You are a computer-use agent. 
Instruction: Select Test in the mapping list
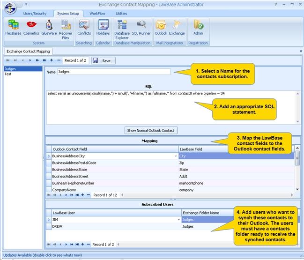[x=23, y=74]
